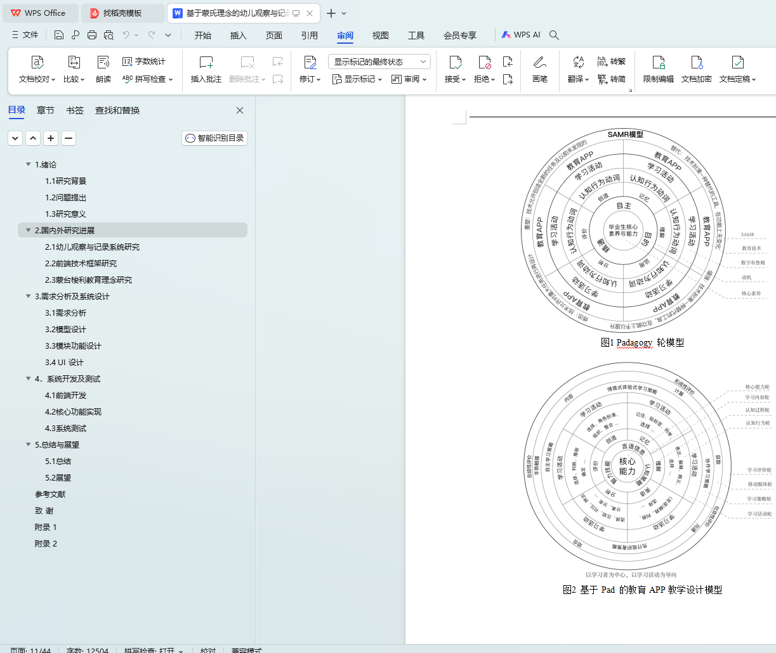Close the navigation pane
776x653 pixels.
pos(240,110)
